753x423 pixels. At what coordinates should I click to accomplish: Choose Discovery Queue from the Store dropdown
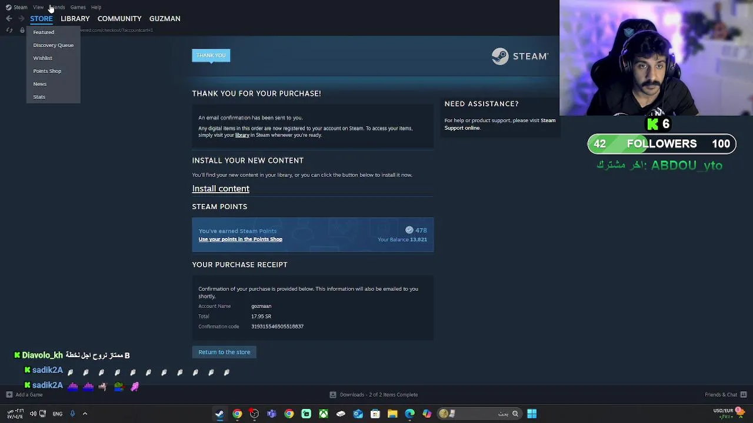(x=54, y=45)
